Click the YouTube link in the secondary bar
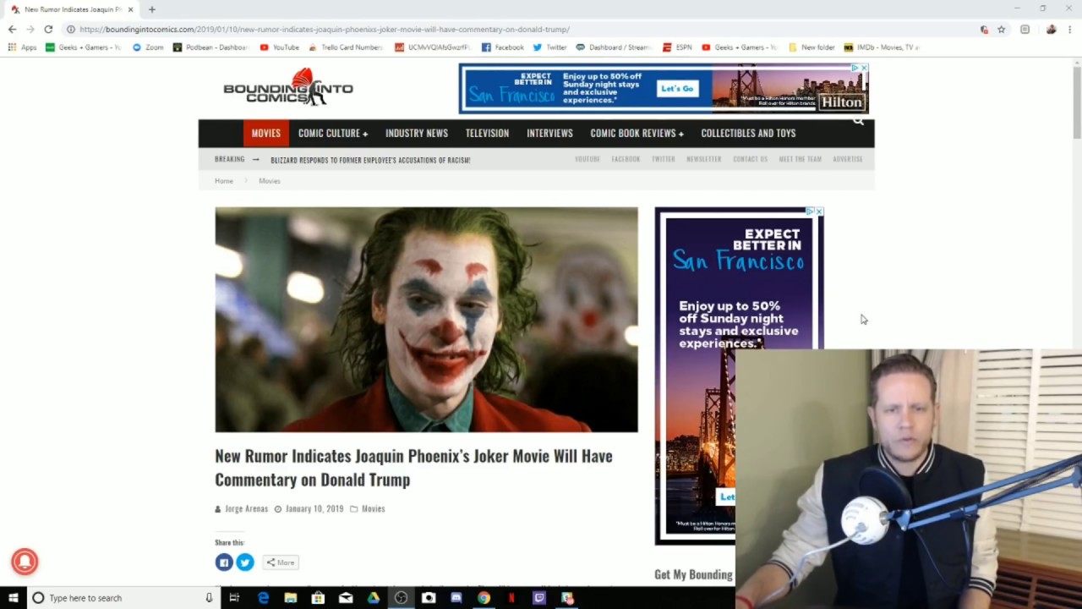This screenshot has width=1082, height=609. pyautogui.click(x=587, y=159)
